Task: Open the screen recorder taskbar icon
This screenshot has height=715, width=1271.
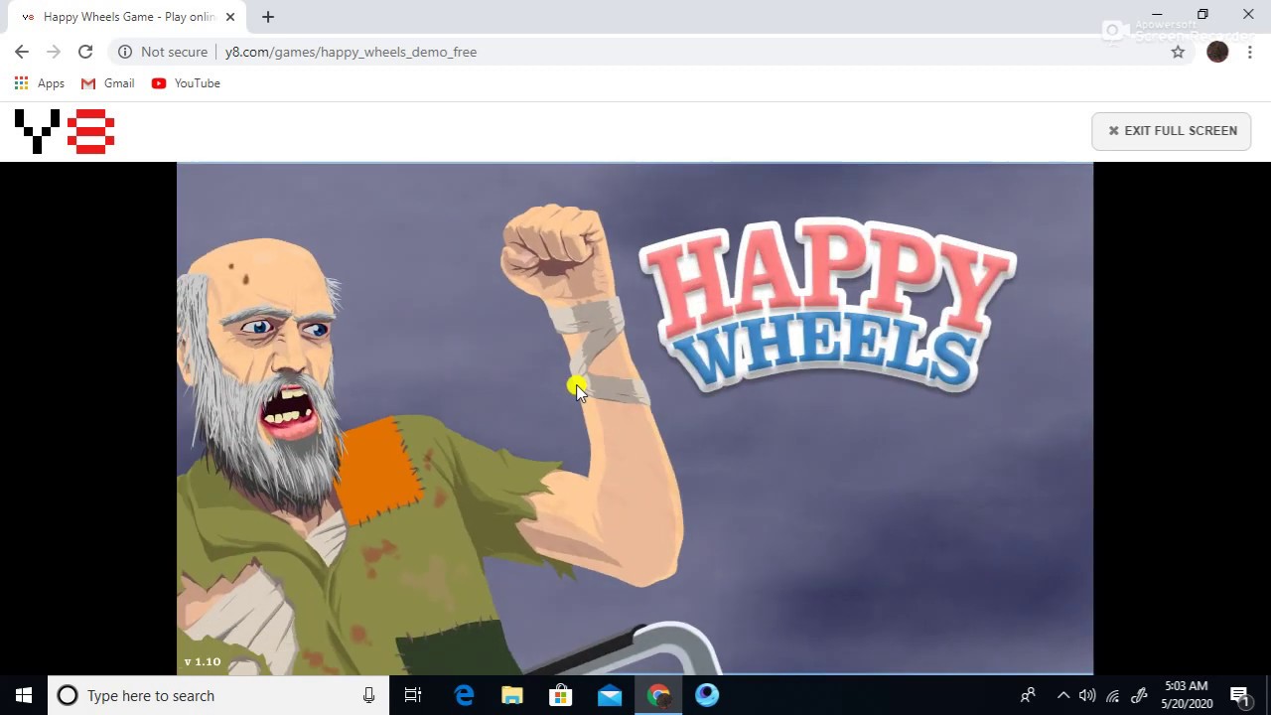Action: coord(707,695)
